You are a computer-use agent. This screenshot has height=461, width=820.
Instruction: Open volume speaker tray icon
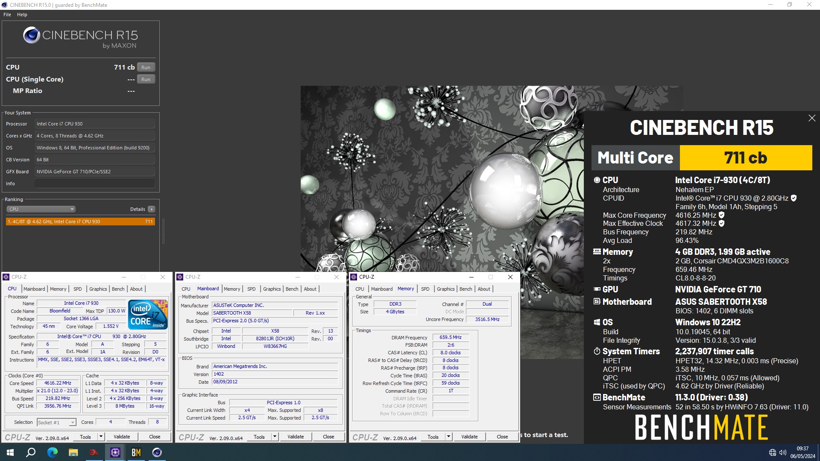point(783,452)
